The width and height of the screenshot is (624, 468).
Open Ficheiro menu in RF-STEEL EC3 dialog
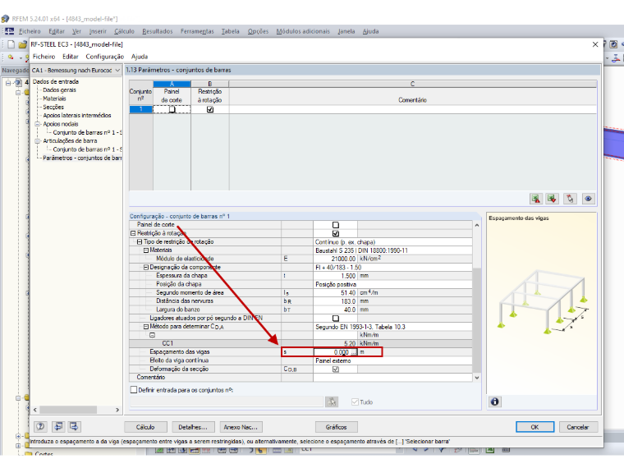tap(44, 57)
